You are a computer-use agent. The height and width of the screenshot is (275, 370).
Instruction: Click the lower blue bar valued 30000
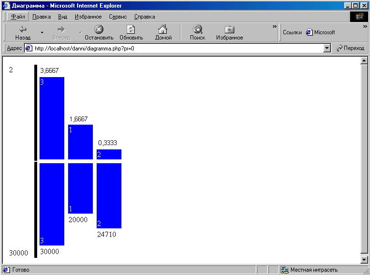click(52, 204)
